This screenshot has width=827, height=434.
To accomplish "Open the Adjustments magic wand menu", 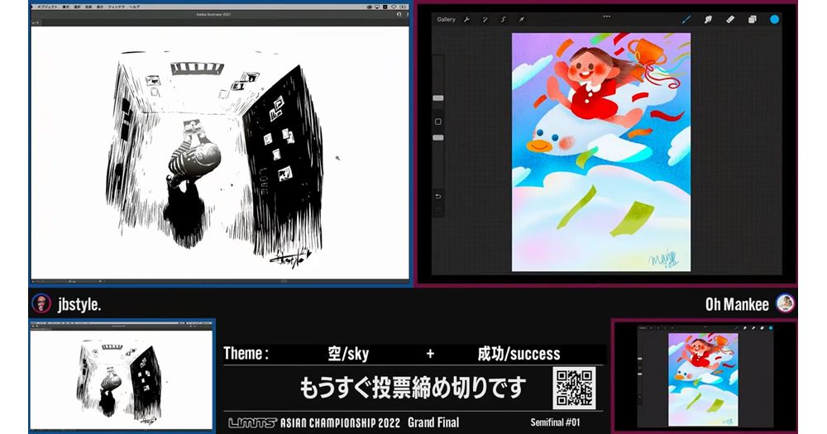I will pos(485,19).
